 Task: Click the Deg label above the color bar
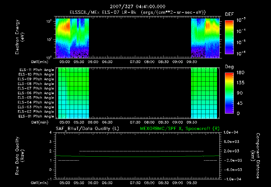coord(229,67)
